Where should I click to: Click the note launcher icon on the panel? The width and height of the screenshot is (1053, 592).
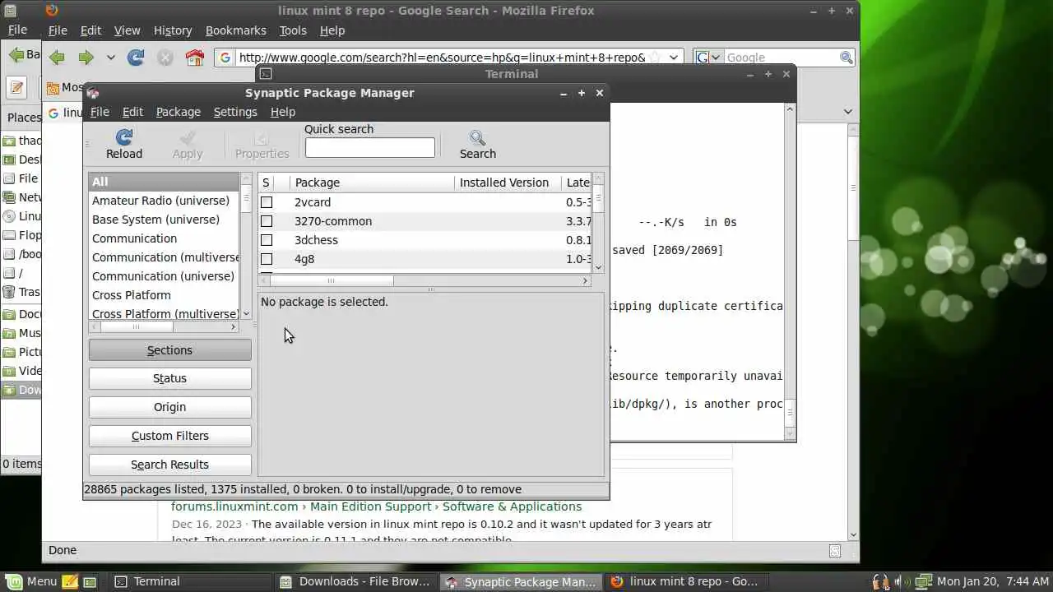click(x=70, y=581)
